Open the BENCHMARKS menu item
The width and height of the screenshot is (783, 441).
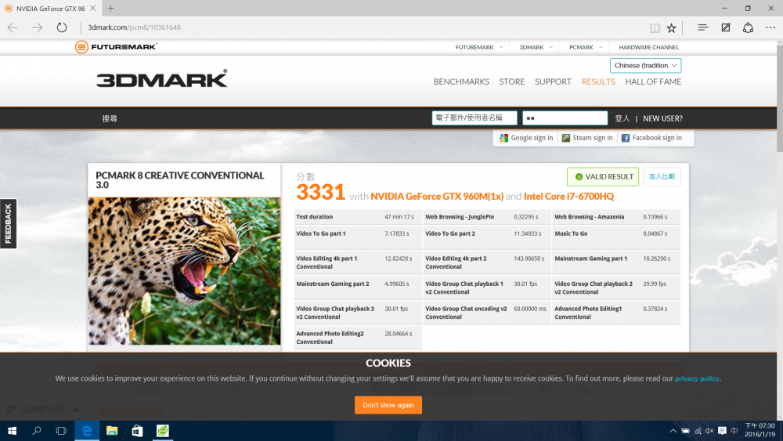pos(461,81)
